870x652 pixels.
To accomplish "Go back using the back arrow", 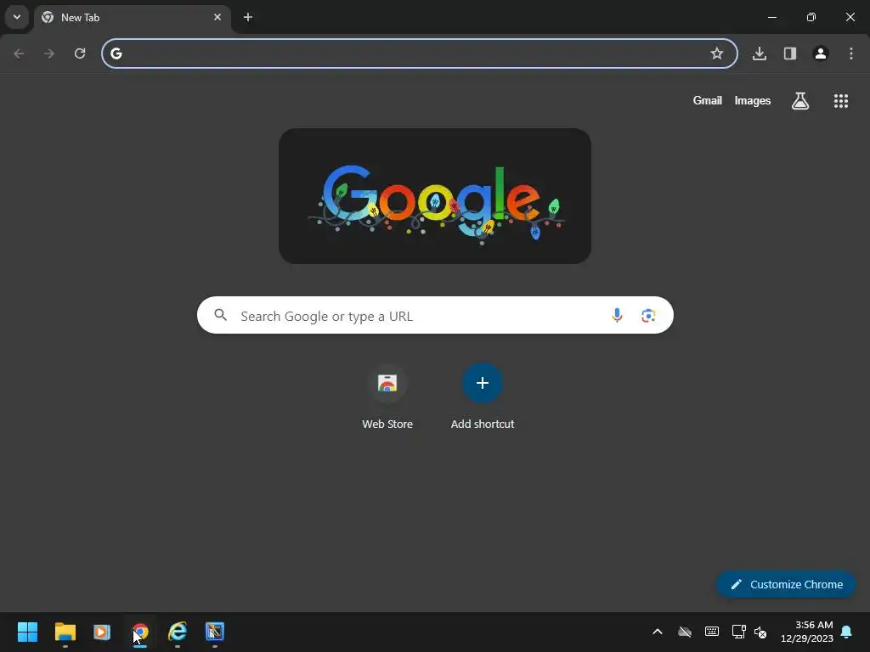I will tap(19, 53).
